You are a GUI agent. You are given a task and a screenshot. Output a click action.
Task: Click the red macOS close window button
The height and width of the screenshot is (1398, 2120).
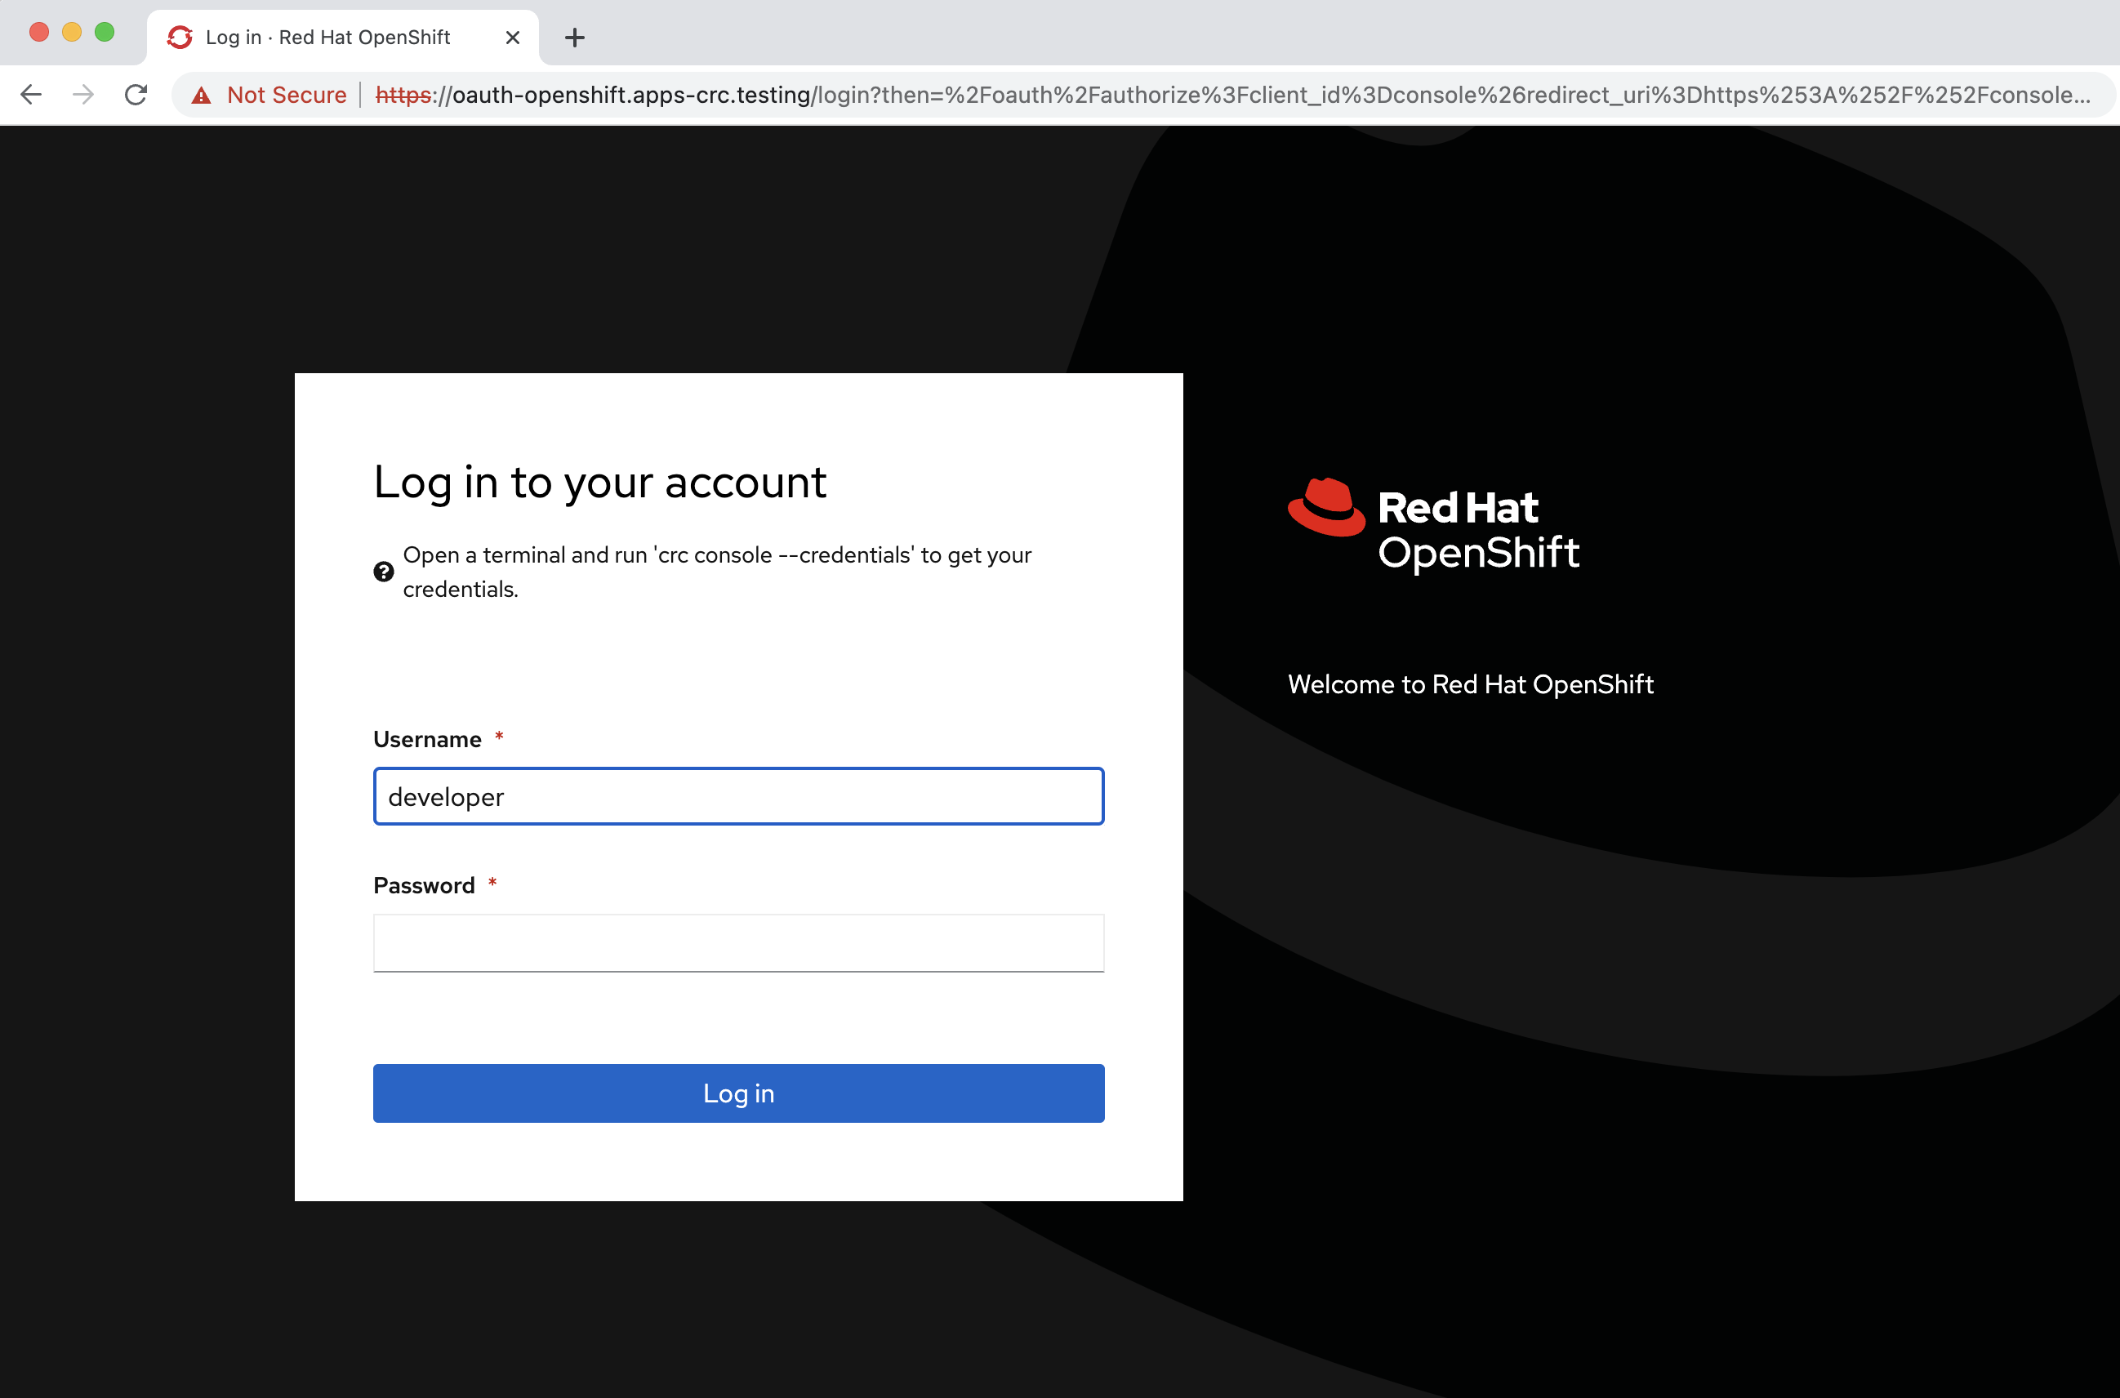click(39, 32)
